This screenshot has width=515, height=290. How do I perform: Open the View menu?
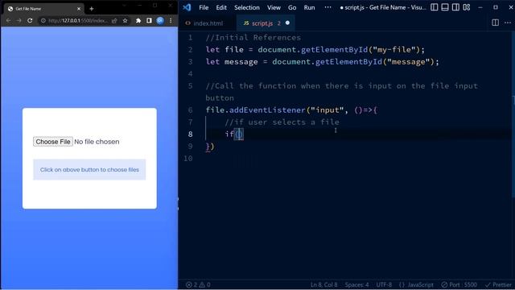(274, 7)
